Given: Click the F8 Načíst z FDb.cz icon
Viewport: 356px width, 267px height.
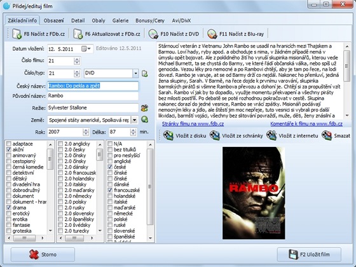Looking at the screenshot, I should pyautogui.click(x=17, y=34).
